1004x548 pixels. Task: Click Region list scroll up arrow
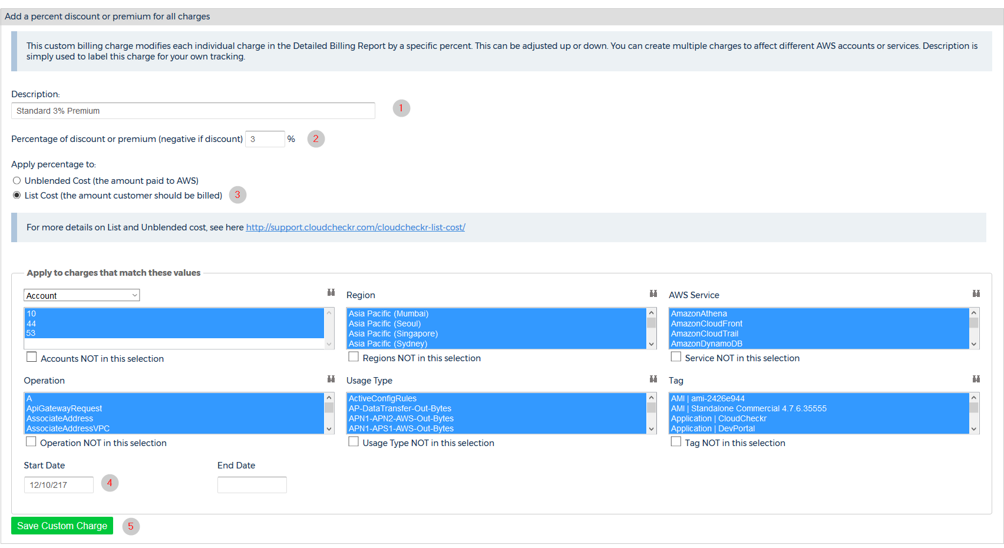tap(652, 313)
